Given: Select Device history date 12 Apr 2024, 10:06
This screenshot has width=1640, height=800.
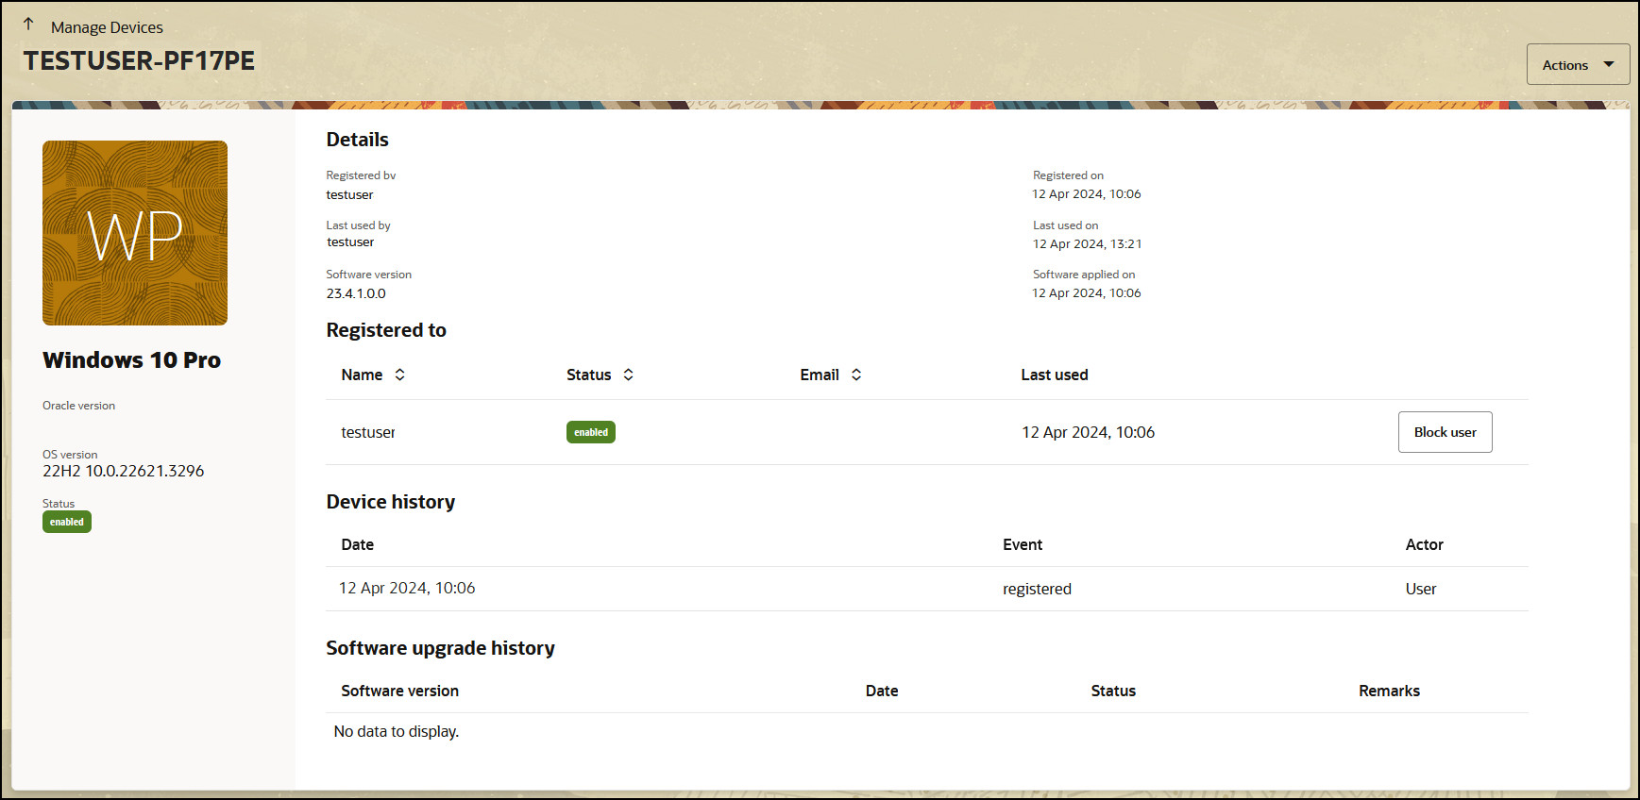Looking at the screenshot, I should tap(407, 588).
